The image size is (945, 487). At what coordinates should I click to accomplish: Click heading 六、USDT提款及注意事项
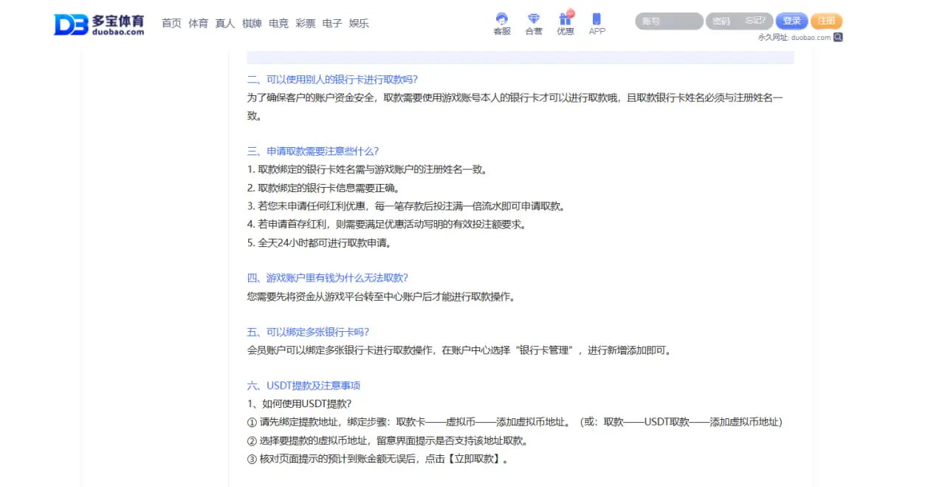(303, 386)
